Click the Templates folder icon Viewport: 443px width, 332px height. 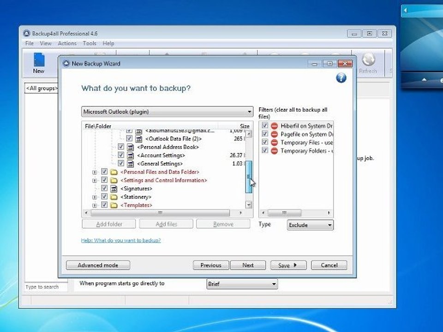click(x=114, y=205)
